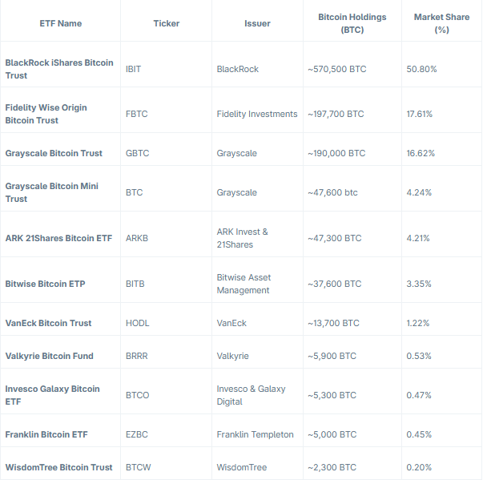Click the Ticker column header
The image size is (483, 480).
167,23
